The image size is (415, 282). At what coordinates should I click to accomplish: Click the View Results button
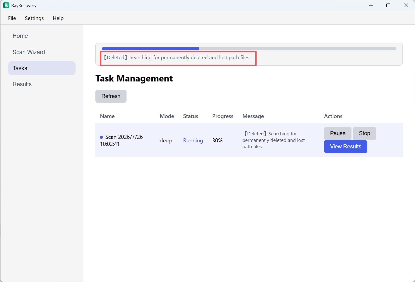point(346,147)
